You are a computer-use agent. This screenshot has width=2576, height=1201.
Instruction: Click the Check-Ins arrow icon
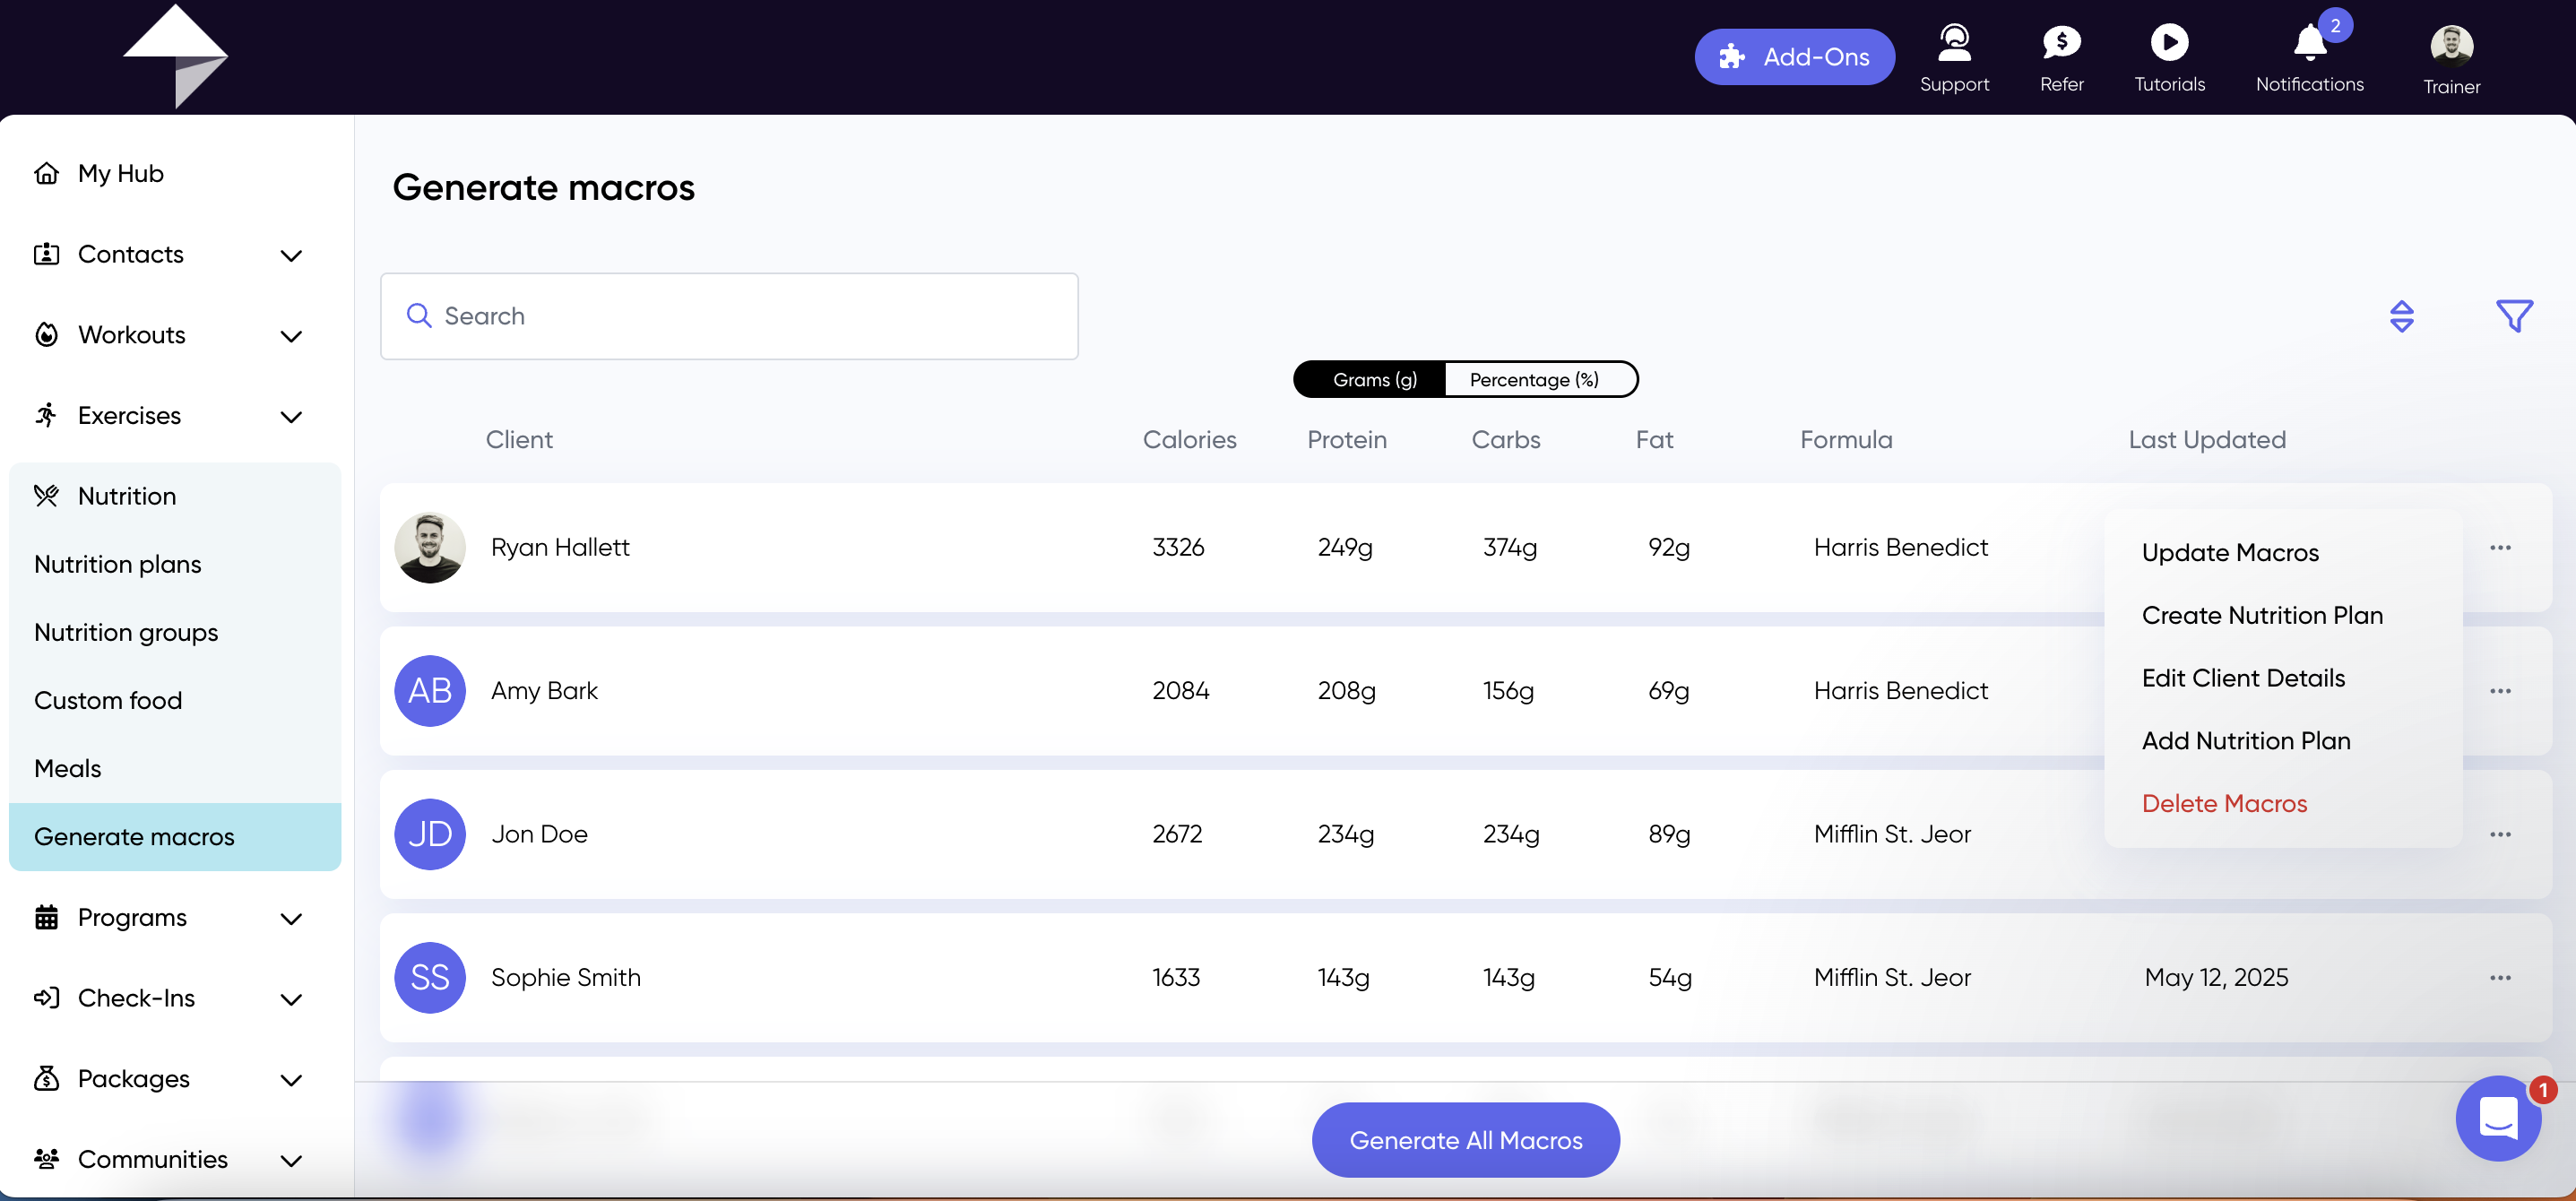[x=46, y=997]
